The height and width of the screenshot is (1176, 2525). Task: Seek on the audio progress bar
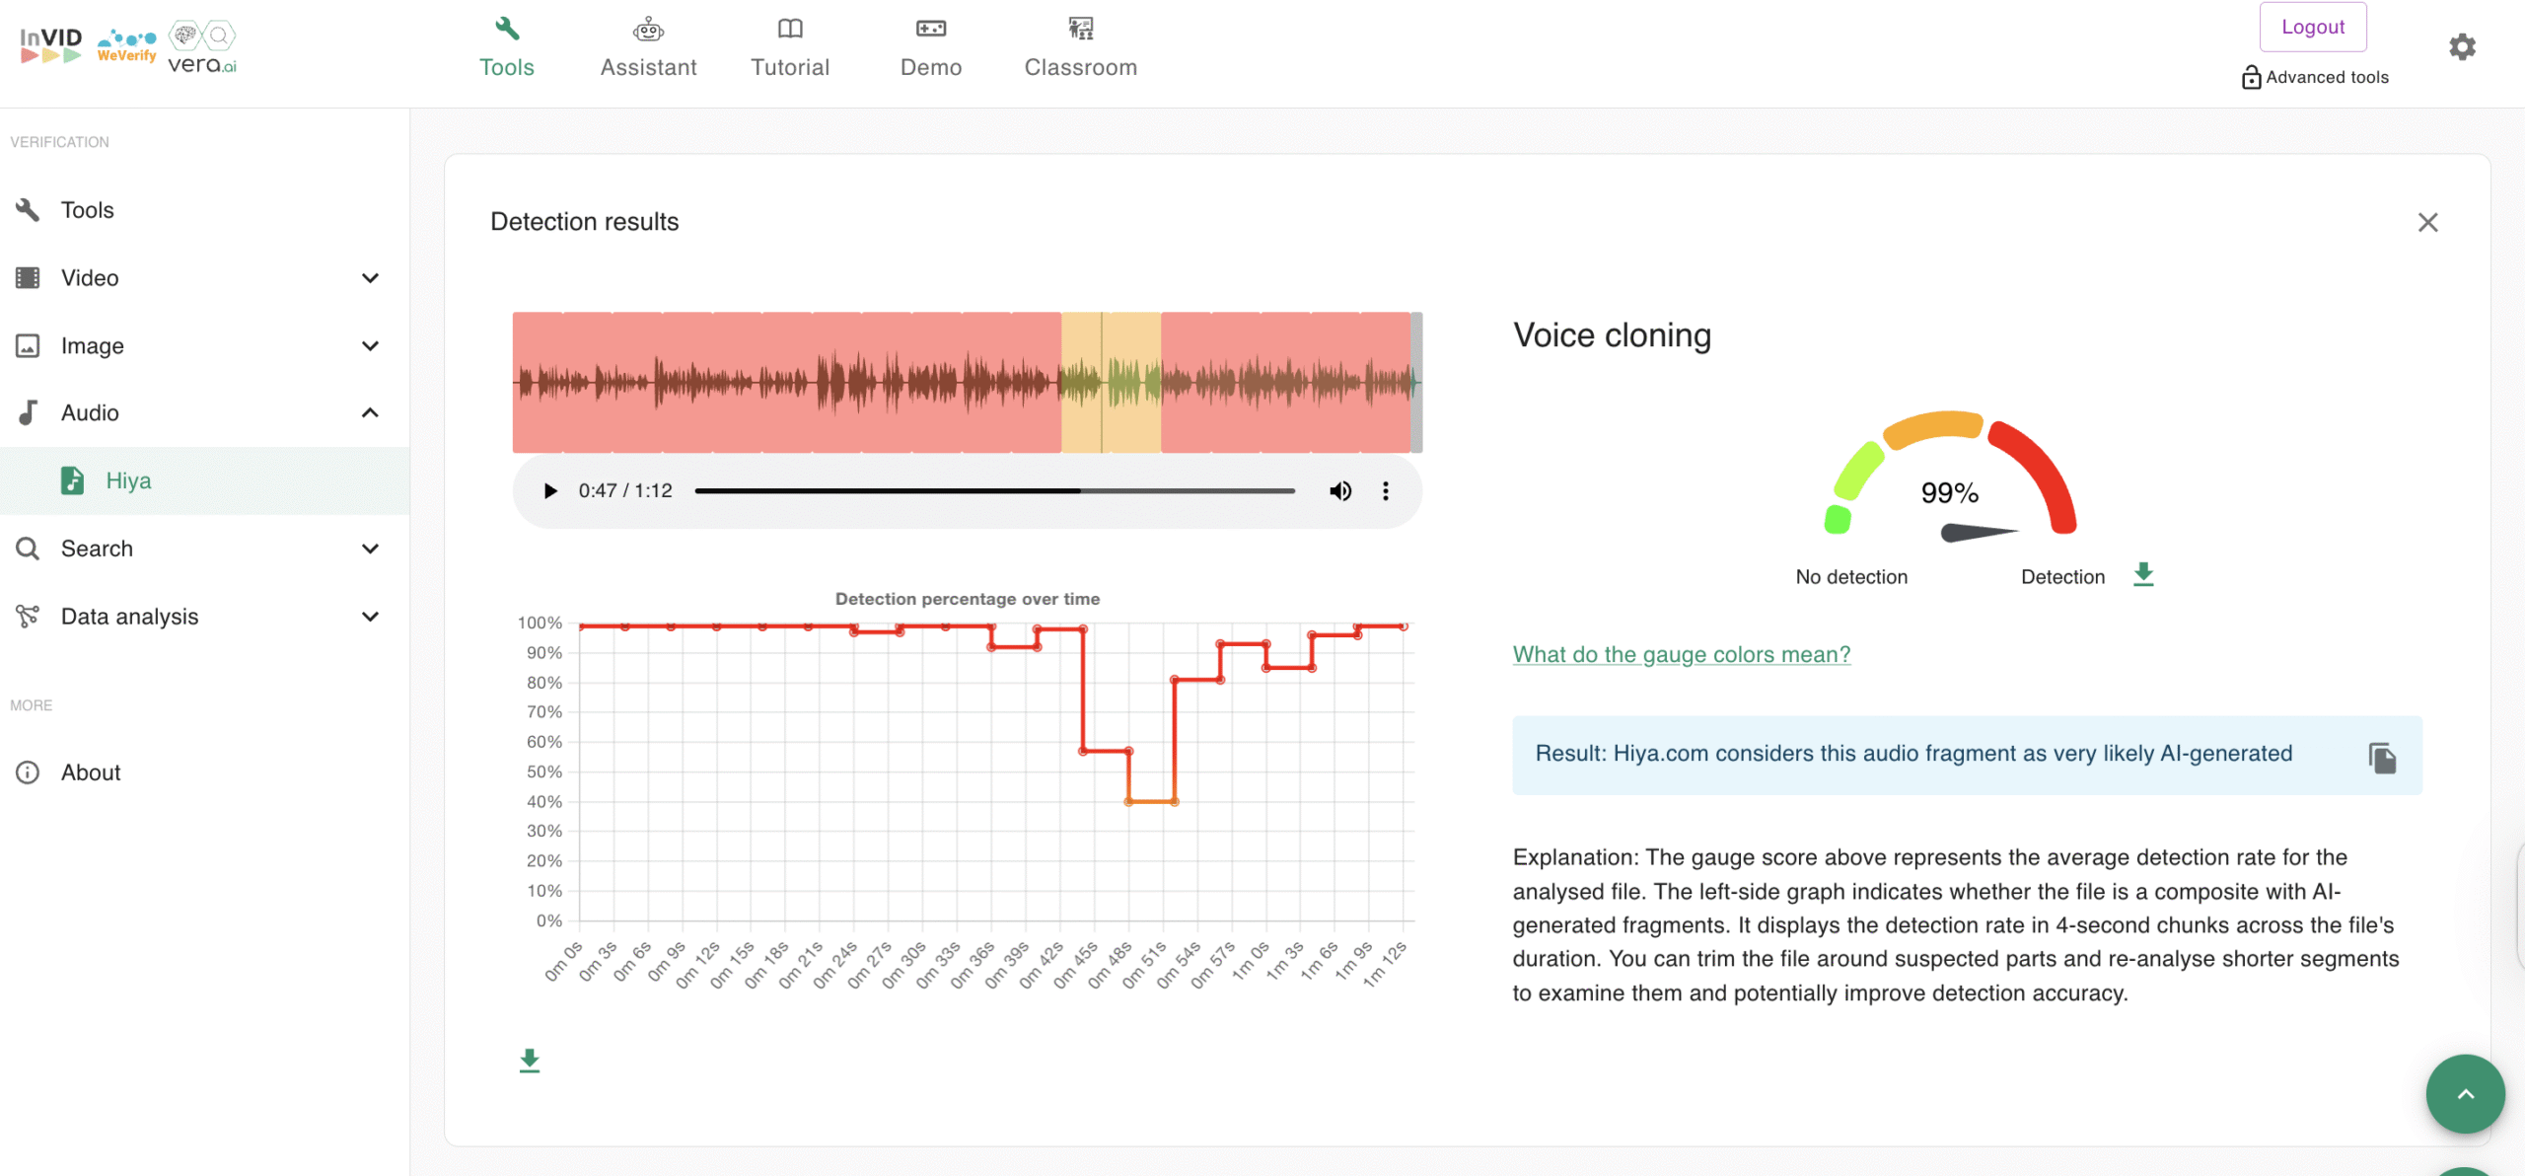tap(994, 490)
